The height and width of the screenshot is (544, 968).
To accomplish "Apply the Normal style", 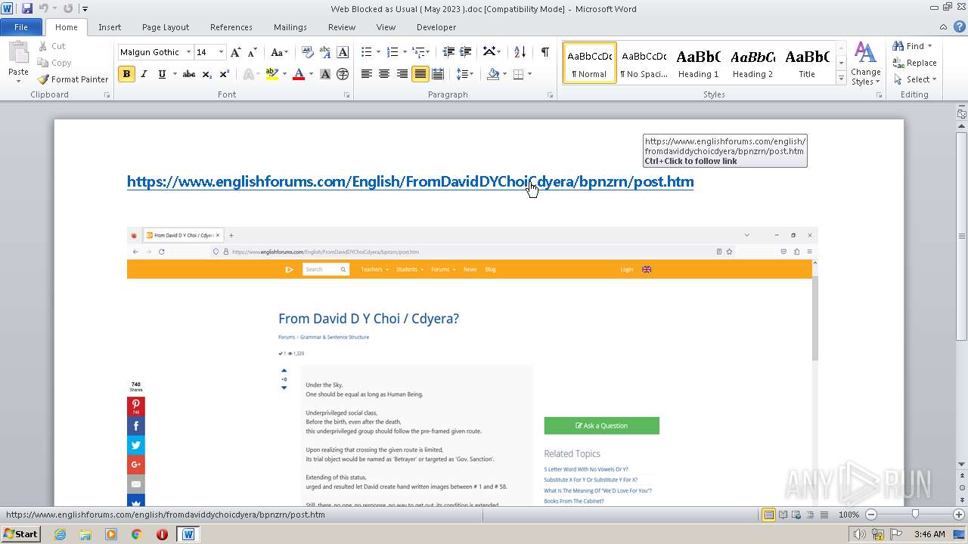I will click(589, 63).
